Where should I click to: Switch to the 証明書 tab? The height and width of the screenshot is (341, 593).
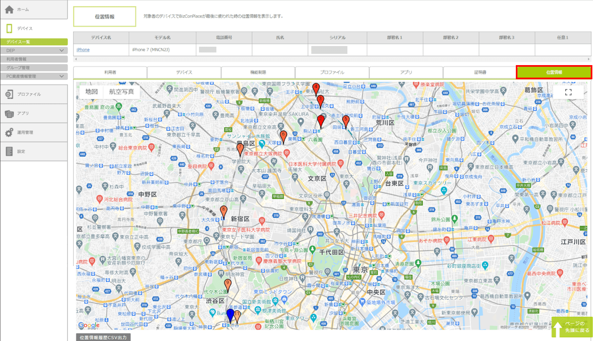click(x=480, y=72)
